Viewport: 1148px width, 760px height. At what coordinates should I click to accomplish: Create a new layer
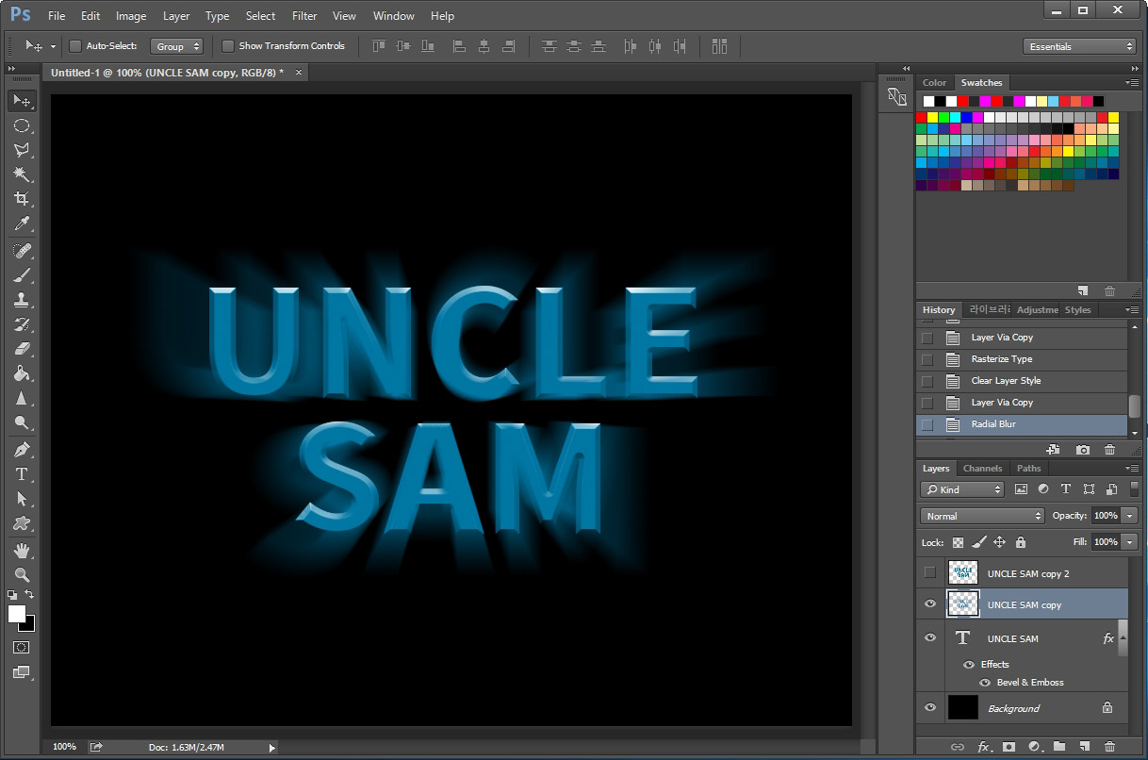(x=1084, y=746)
